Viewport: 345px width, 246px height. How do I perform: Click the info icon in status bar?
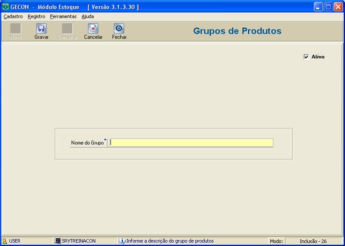point(122,241)
